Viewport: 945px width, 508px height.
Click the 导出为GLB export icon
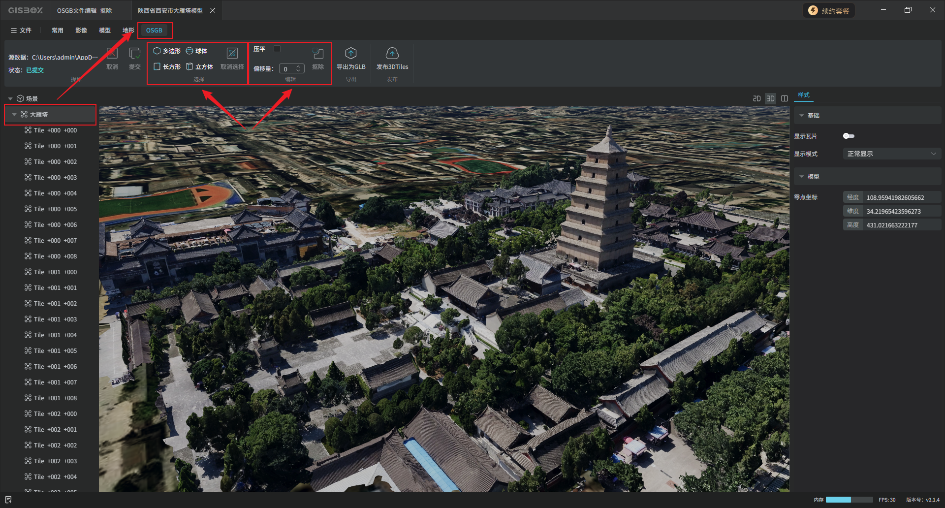[x=350, y=54]
